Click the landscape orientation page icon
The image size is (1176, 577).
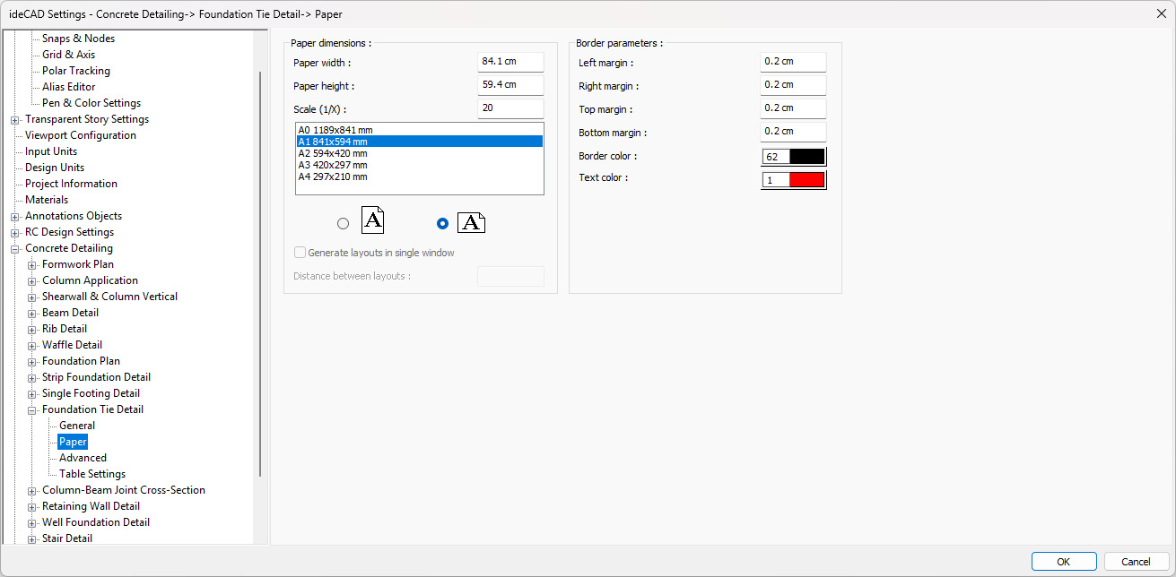click(x=471, y=223)
